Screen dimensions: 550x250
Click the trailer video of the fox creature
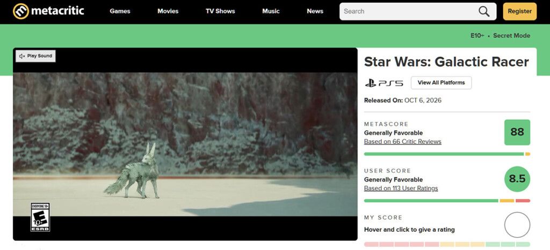[x=185, y=144]
